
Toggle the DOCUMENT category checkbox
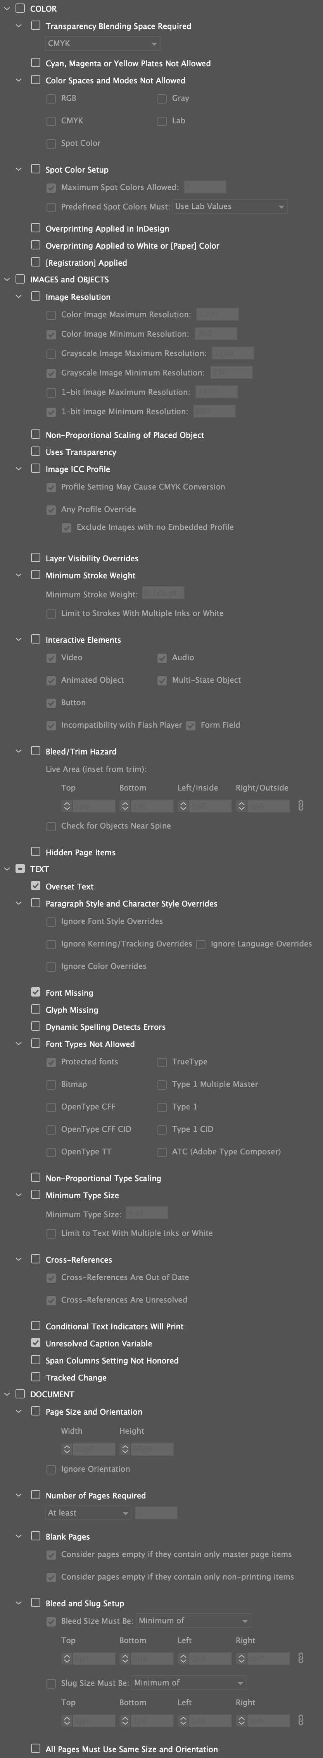tap(20, 1394)
